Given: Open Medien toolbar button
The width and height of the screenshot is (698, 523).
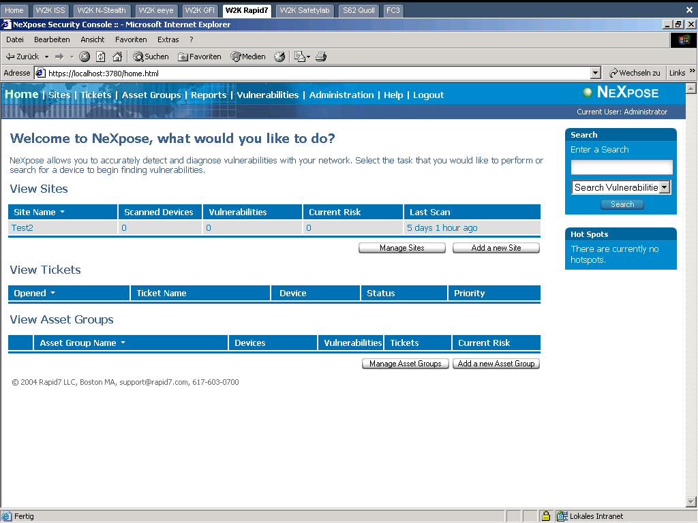Looking at the screenshot, I should (x=248, y=57).
